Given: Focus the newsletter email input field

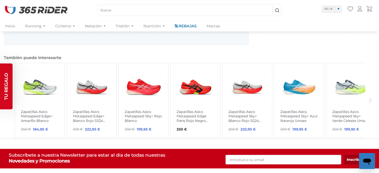Looking at the screenshot, I should [x=283, y=160].
